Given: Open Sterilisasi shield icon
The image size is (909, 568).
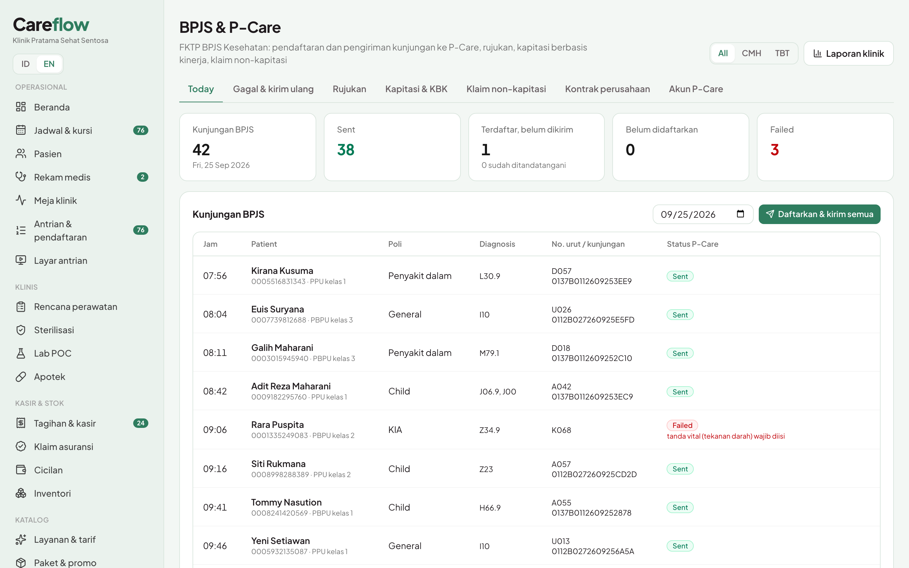Looking at the screenshot, I should coord(21,330).
